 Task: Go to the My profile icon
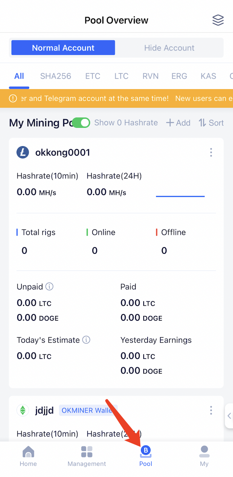204,452
